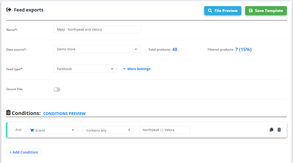Click the And operator label
The width and height of the screenshot is (293, 163).
pyautogui.click(x=18, y=130)
